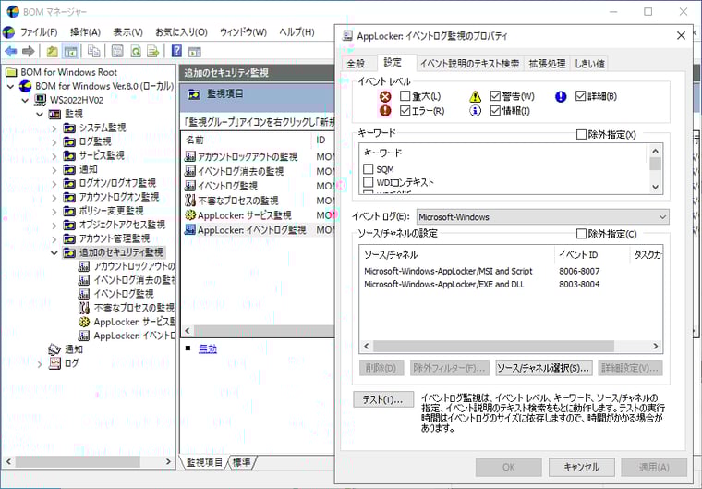Select ログ監視 group in the tree
Viewport: 702px width, 489px height.
coord(95,141)
